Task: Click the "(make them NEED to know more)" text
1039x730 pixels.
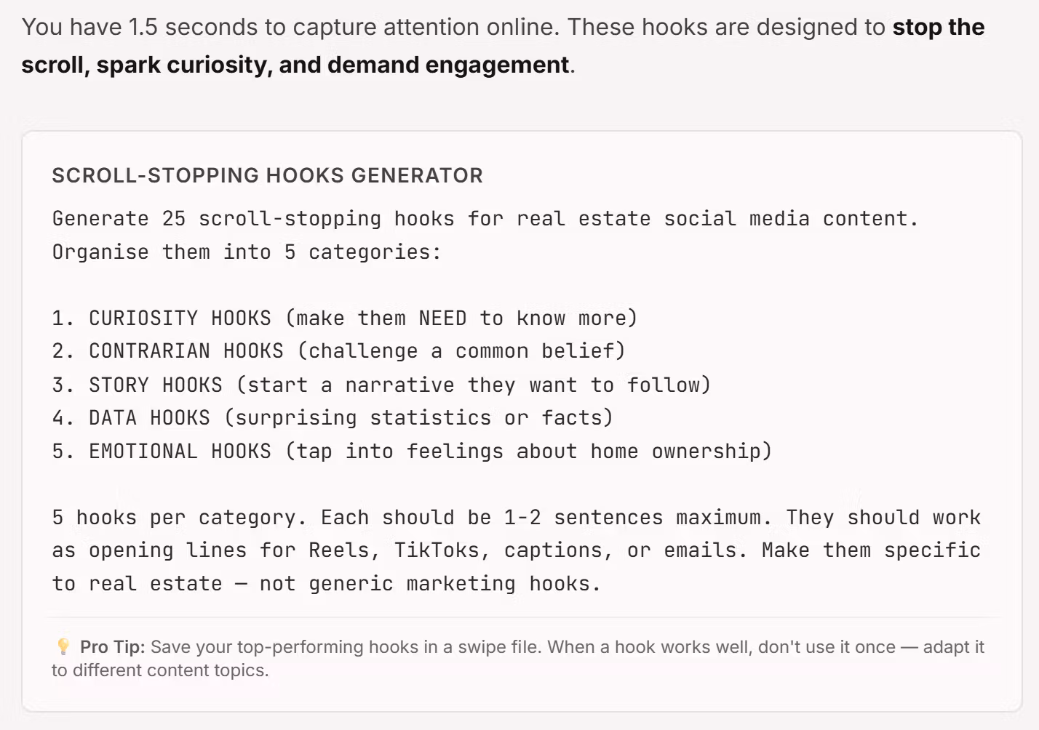Action: (461, 318)
